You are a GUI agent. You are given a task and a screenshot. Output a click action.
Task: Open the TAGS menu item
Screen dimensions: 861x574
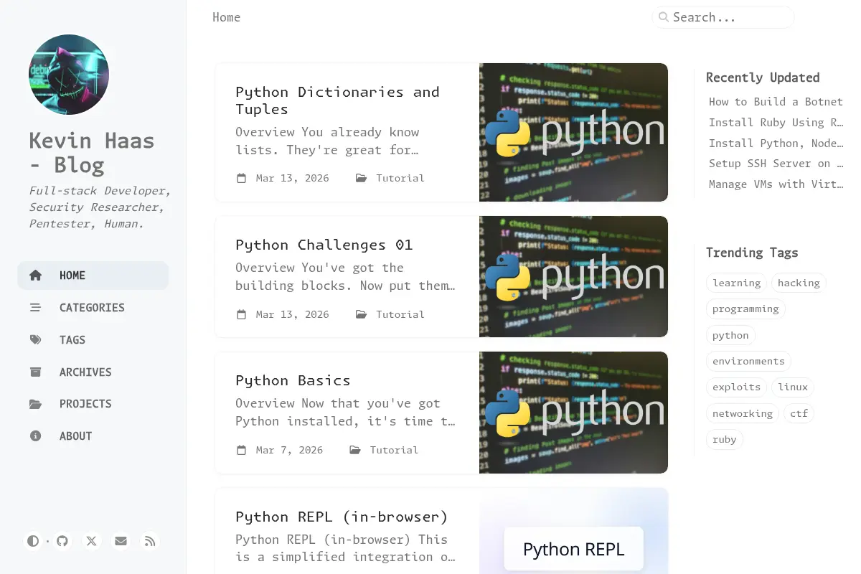pos(93,340)
